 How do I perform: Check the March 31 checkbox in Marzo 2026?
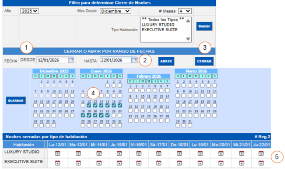click(189, 121)
